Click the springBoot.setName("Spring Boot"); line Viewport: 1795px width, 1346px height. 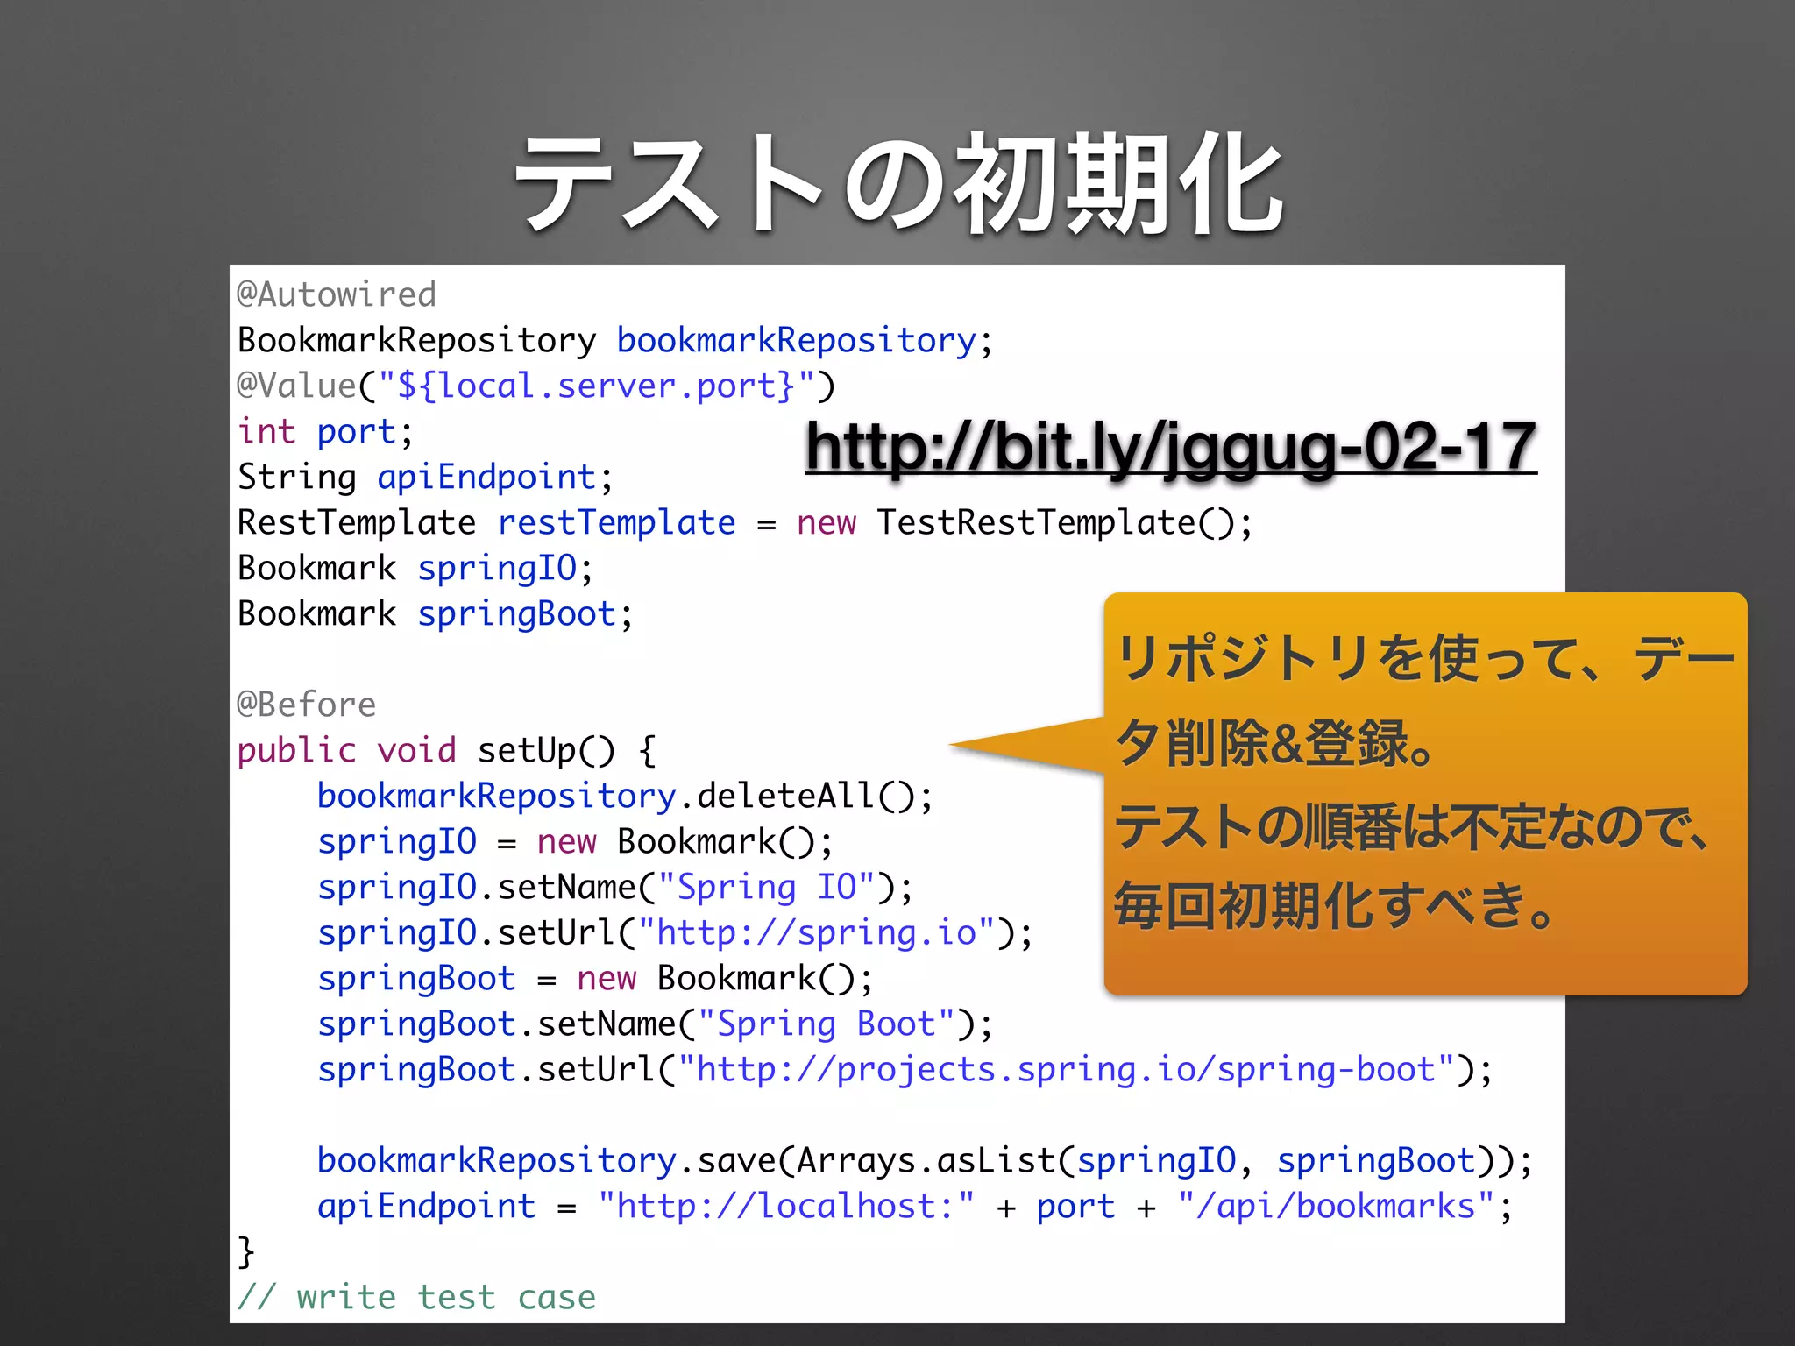pos(656,1024)
